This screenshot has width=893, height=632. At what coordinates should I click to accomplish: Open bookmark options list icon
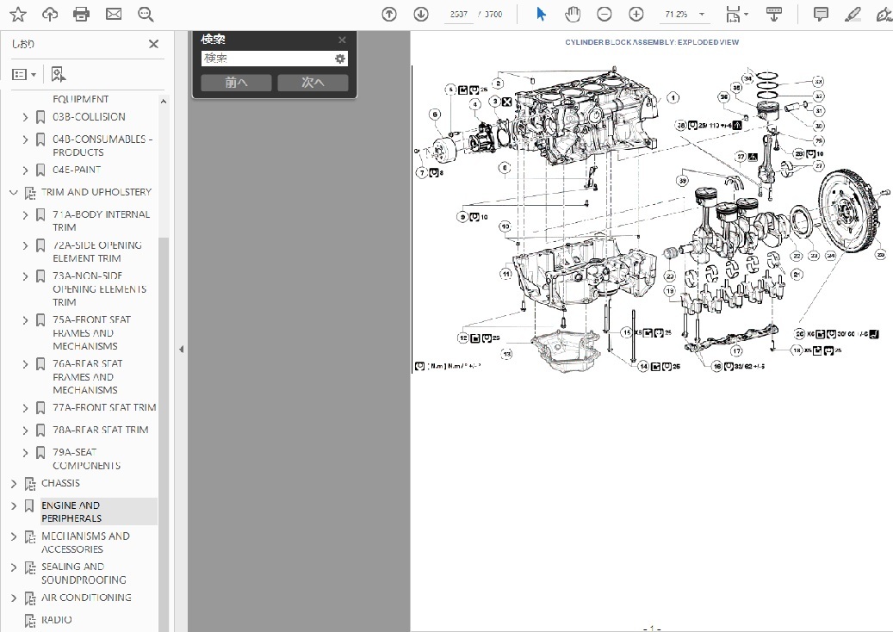click(24, 75)
